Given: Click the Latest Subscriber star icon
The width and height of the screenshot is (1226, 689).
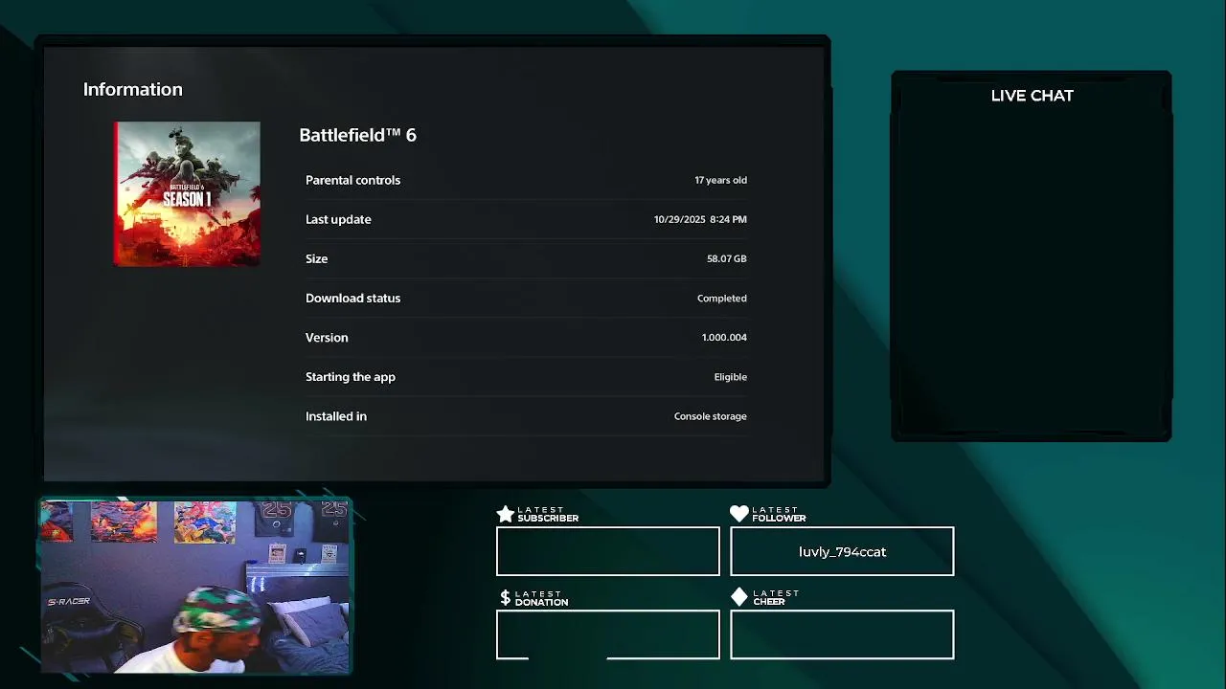Looking at the screenshot, I should point(505,515).
